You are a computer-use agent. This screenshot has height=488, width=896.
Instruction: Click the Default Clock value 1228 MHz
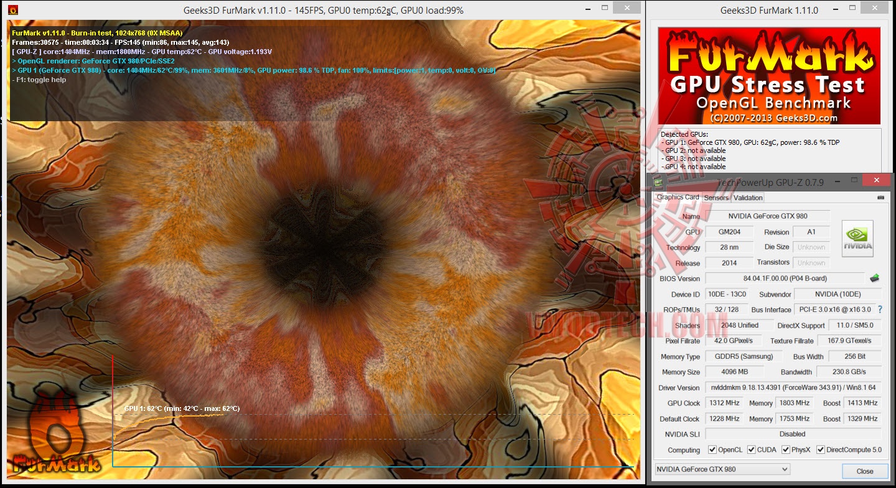point(724,418)
